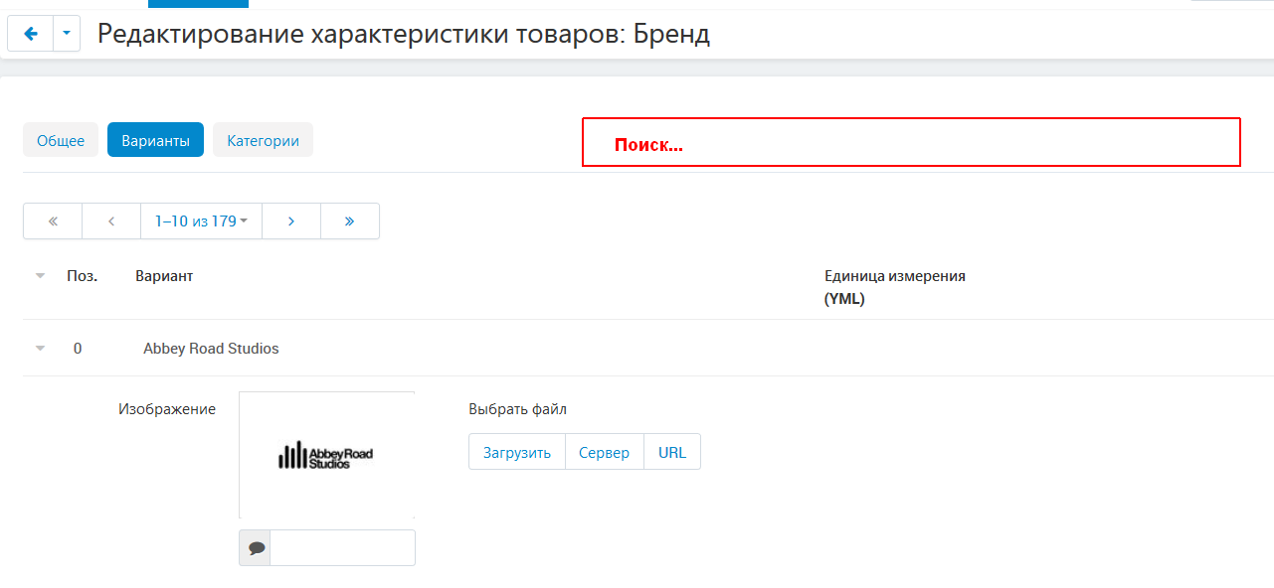Select the Варианты tab
This screenshot has width=1274, height=588.
155,140
